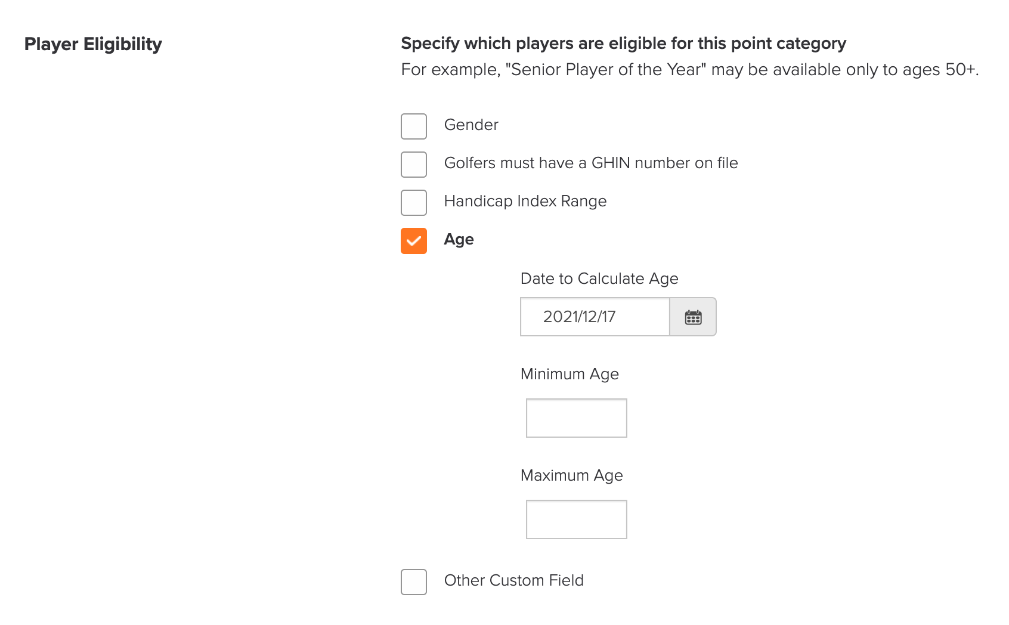The image size is (1009, 625).
Task: Click the Gender label text
Action: (471, 125)
